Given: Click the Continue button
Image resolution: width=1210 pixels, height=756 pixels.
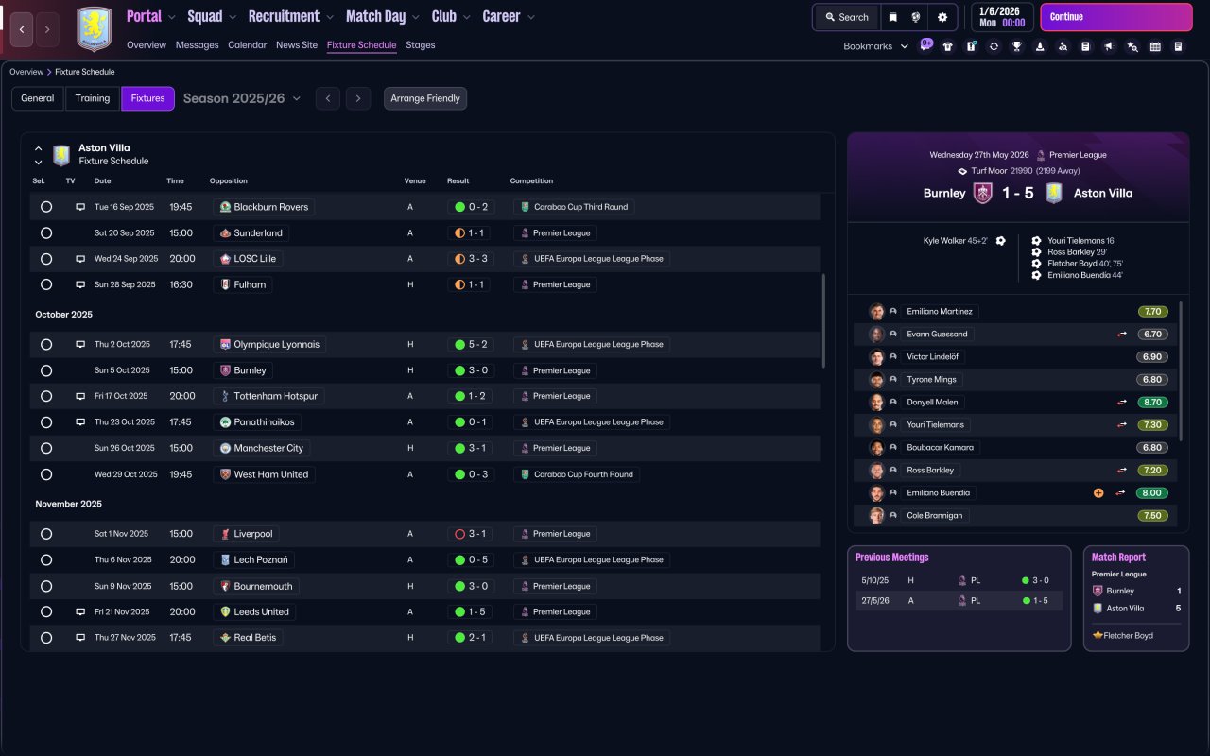Looking at the screenshot, I should point(1116,17).
